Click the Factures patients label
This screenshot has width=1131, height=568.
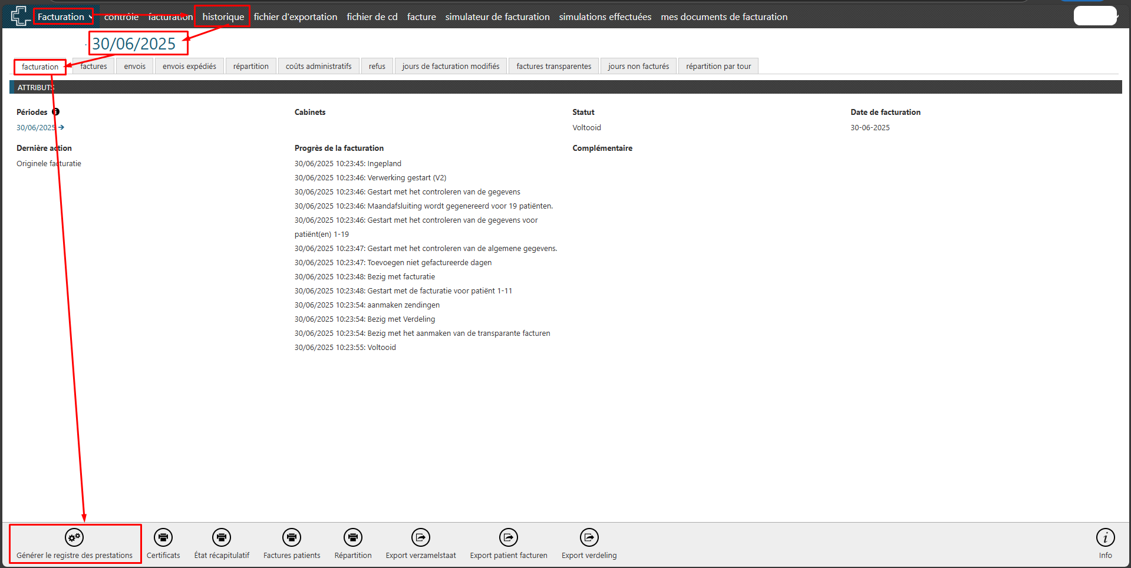tap(292, 555)
